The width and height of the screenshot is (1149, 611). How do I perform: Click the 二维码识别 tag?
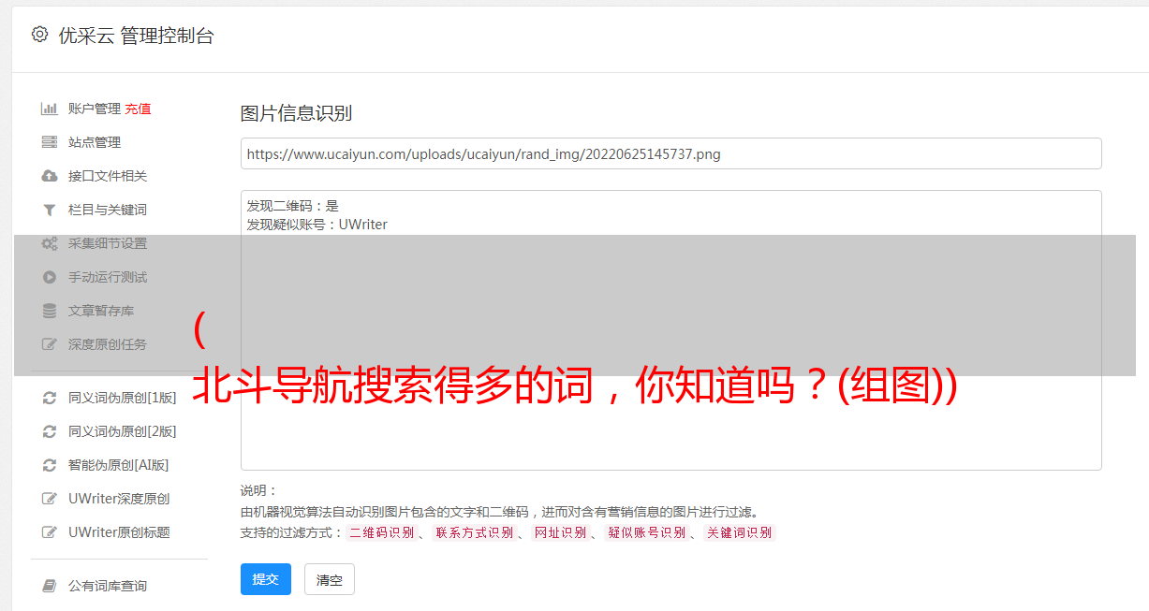click(382, 532)
